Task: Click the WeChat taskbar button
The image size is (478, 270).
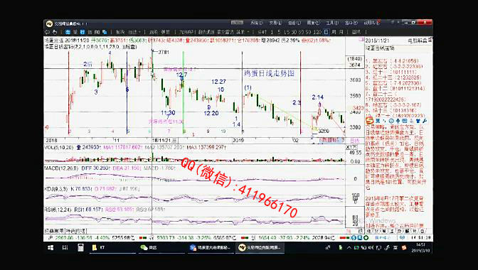Action: pyautogui.click(x=149, y=248)
